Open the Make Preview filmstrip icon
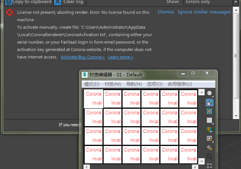 tap(210, 138)
